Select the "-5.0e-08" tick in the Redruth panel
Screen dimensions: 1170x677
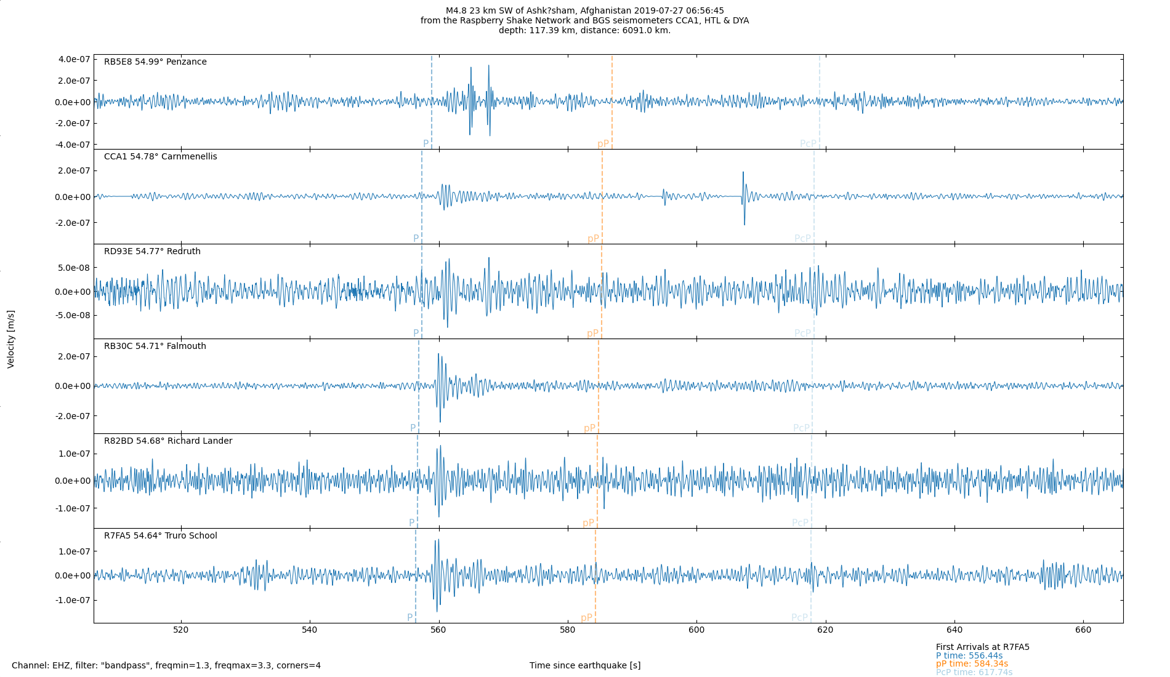(73, 315)
